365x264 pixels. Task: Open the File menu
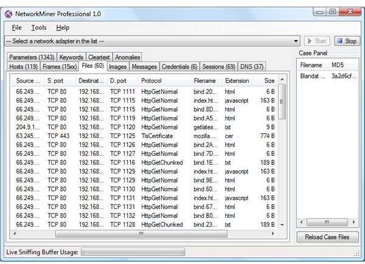pyautogui.click(x=16, y=28)
